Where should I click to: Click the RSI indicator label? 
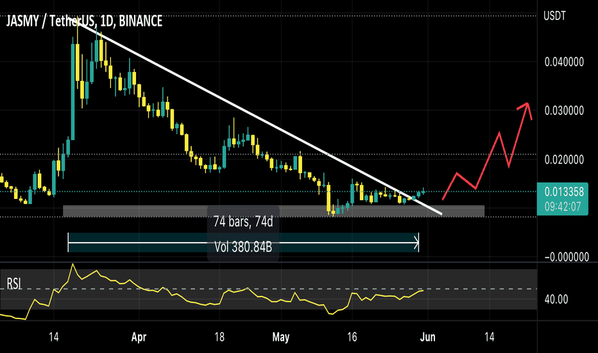14,284
